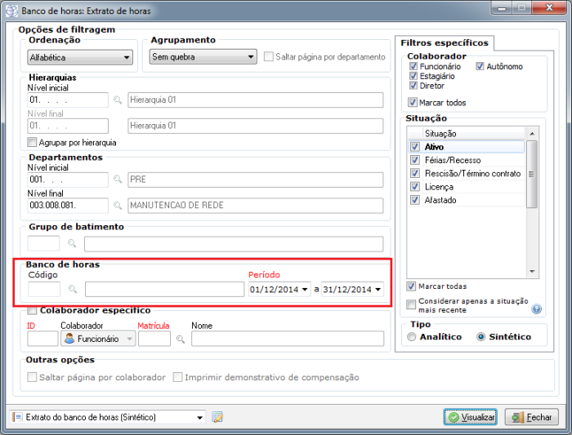Open the Ordenação Alfabética dropdown

click(x=80, y=57)
